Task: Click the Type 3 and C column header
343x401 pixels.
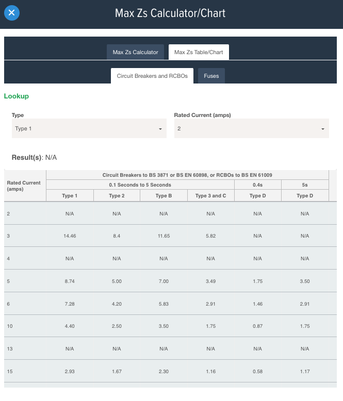Action: (210, 196)
